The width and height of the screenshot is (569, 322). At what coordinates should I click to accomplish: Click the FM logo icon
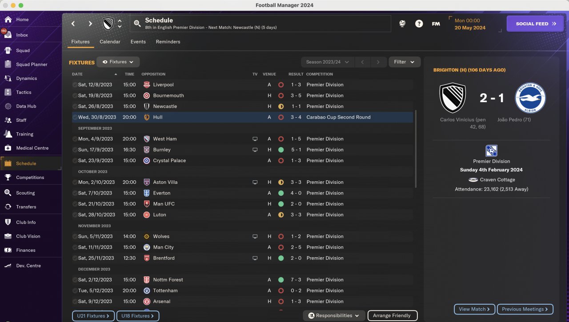(x=436, y=24)
